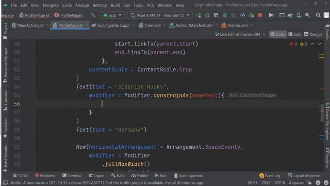Click the user account avatar icon

[x=326, y=15]
